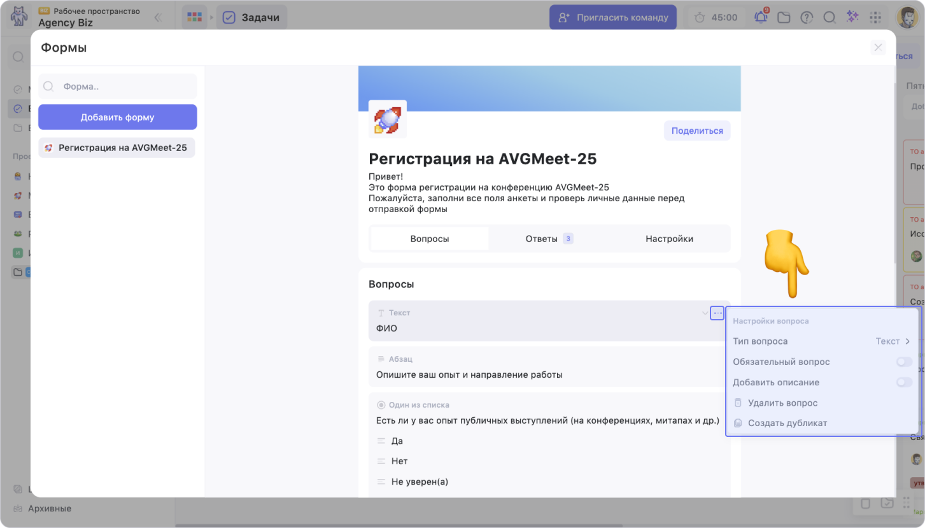Click the chevron arrow on the ФИО question

(705, 313)
